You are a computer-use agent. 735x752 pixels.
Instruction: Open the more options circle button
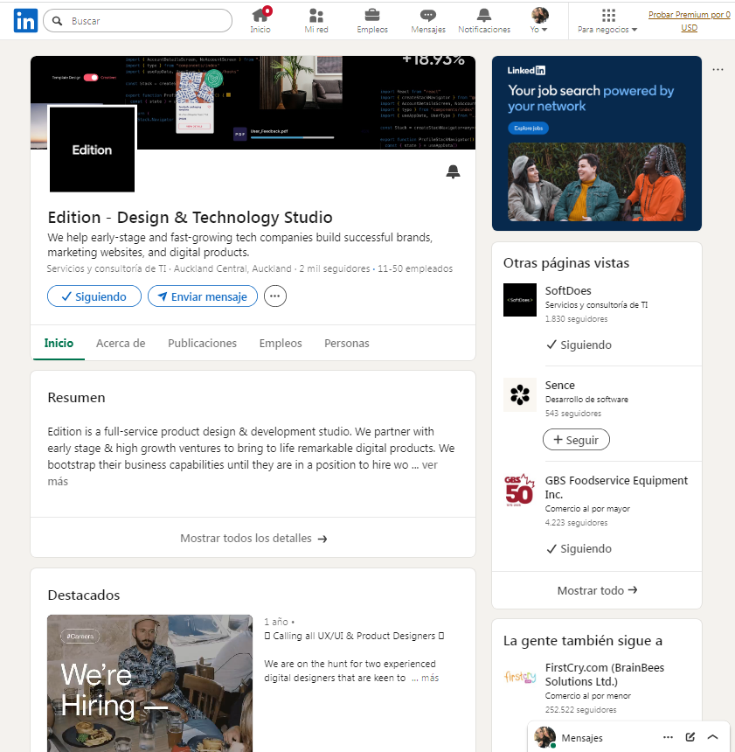274,296
